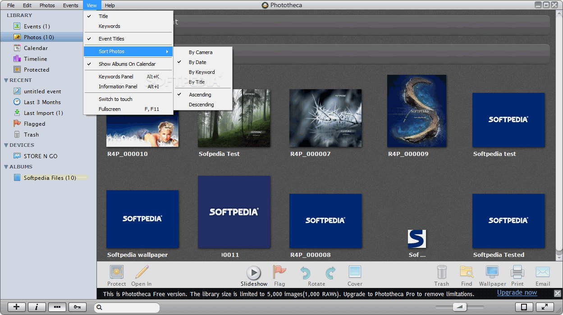The width and height of the screenshot is (563, 315).
Task: Choose Switch to touch
Action: click(x=128, y=99)
